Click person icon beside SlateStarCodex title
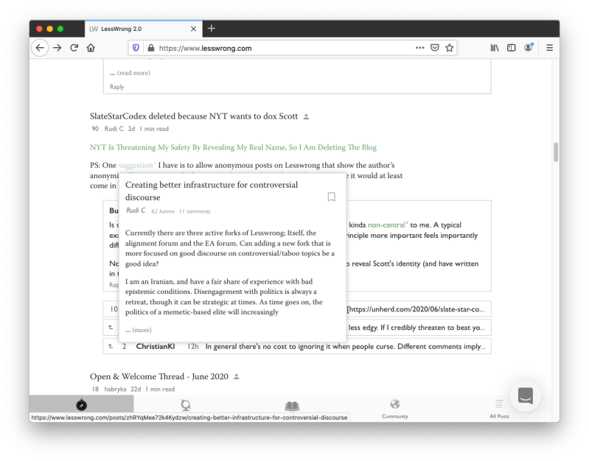Image resolution: width=589 pixels, height=461 pixels. click(306, 117)
